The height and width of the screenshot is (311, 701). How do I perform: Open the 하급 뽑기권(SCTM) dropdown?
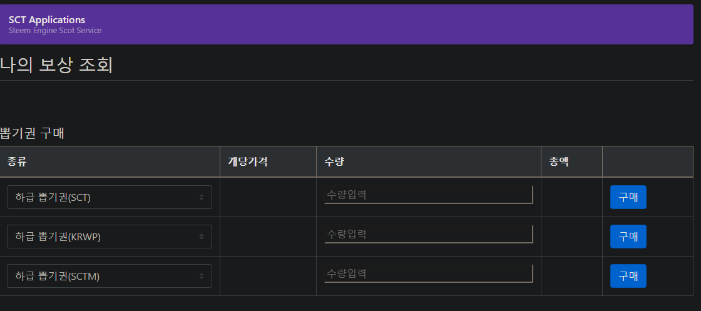click(x=110, y=276)
